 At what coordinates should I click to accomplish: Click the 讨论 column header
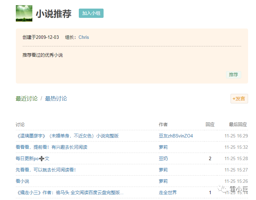[x=20, y=124]
